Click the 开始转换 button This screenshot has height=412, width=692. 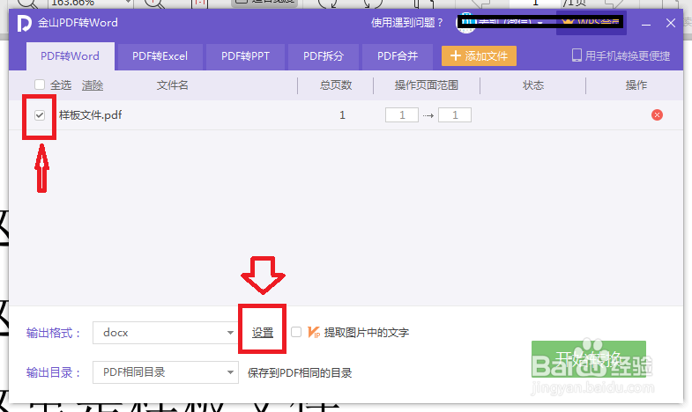(x=589, y=359)
